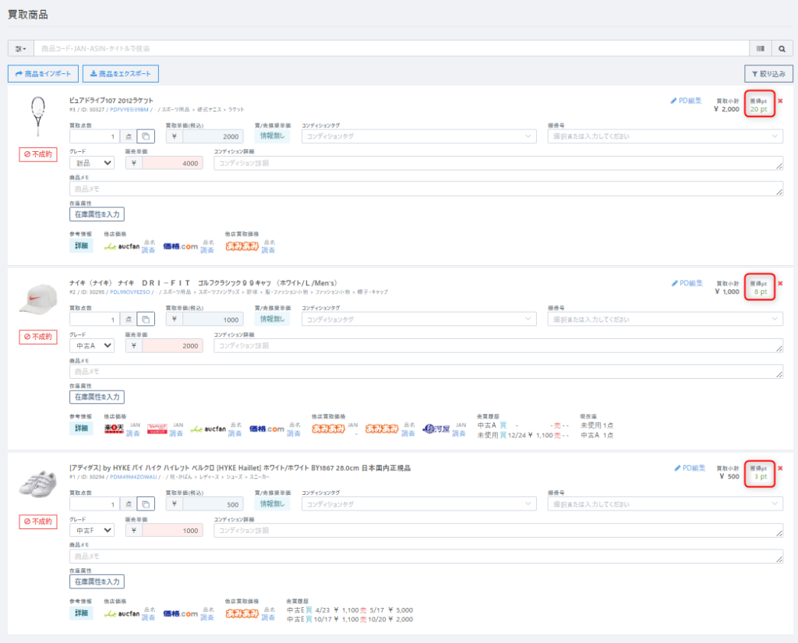Toggle 不成約 status on the racket item
This screenshot has height=643, width=798.
pos(38,154)
